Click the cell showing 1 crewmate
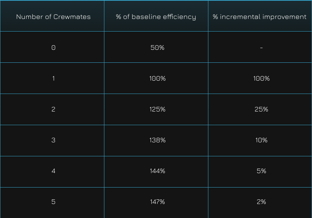 pos(53,78)
